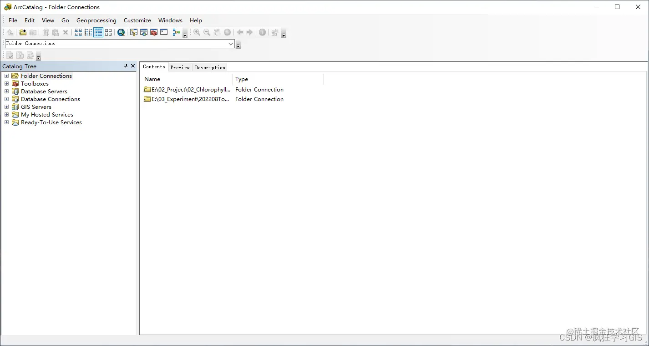
Task: Select Database Connections in Catalog Tree
Action: point(51,99)
